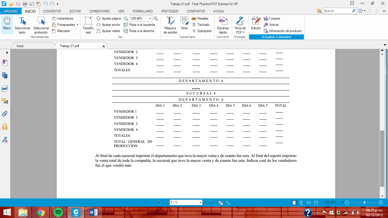The image size is (388, 218).
Task: Rotate view with Rotar a la derecha
Action: [139, 31]
